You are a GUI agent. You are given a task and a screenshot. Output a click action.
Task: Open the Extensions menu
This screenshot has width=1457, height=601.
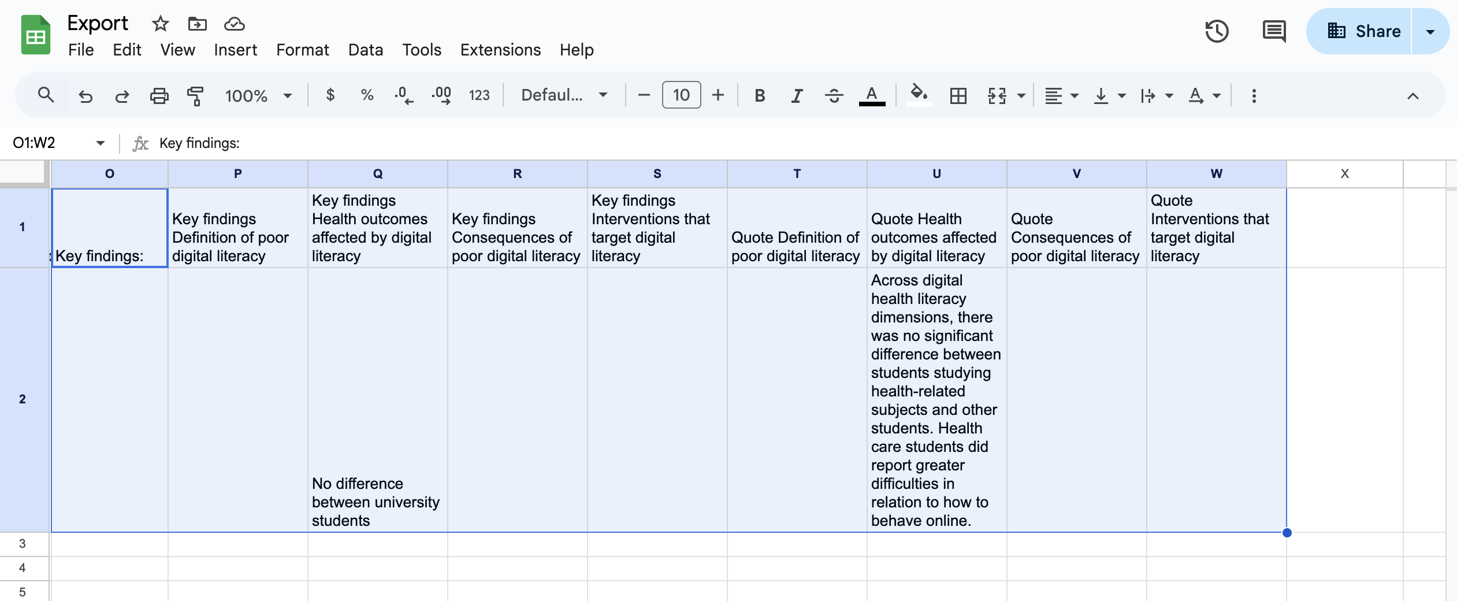(500, 50)
